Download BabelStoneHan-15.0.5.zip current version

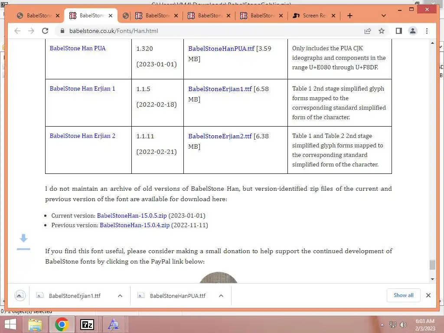[132, 215]
